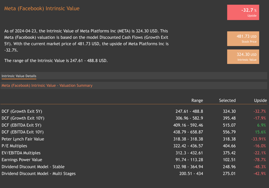Click the -16.0% upside value
This screenshot has height=188, width=269.
260,146
